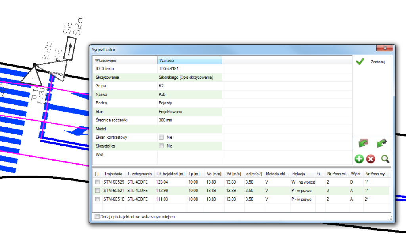Delete using the red X circle icon

pyautogui.click(x=371, y=159)
